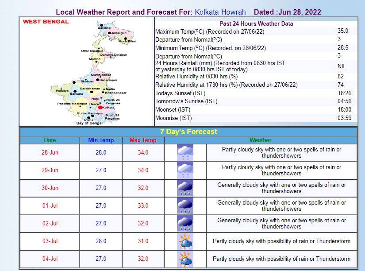Click the rain cloud icon for 01-Jul
Image resolution: width=365 pixels, height=271 pixels.
pos(185,205)
